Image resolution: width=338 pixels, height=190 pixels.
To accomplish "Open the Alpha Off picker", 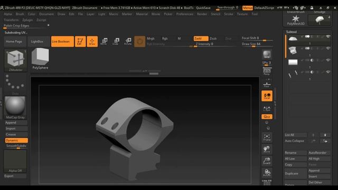I will [15, 161].
